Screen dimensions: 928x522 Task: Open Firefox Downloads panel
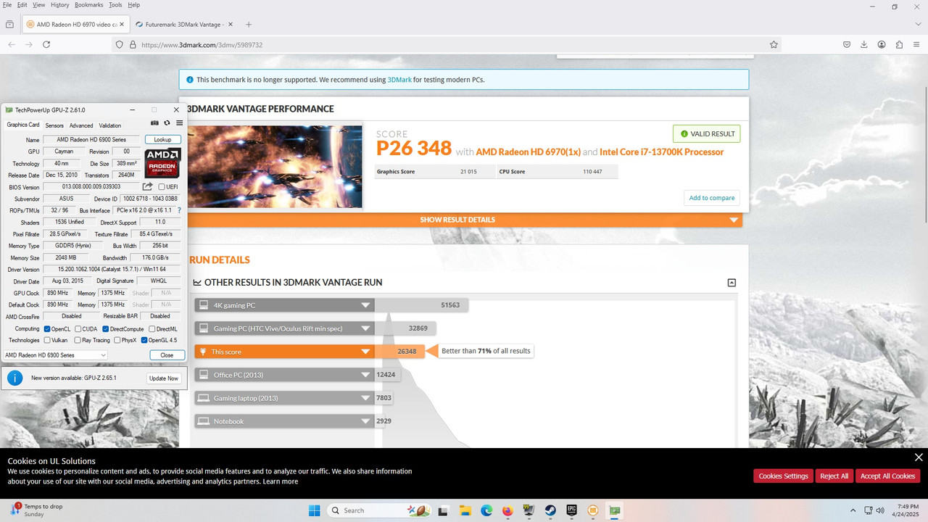864,44
